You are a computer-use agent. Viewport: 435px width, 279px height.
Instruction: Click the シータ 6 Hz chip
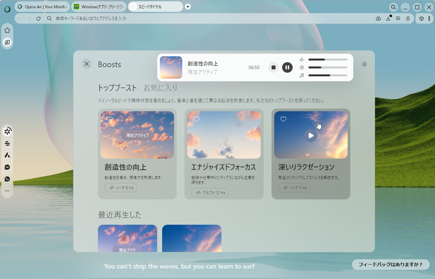click(x=121, y=188)
